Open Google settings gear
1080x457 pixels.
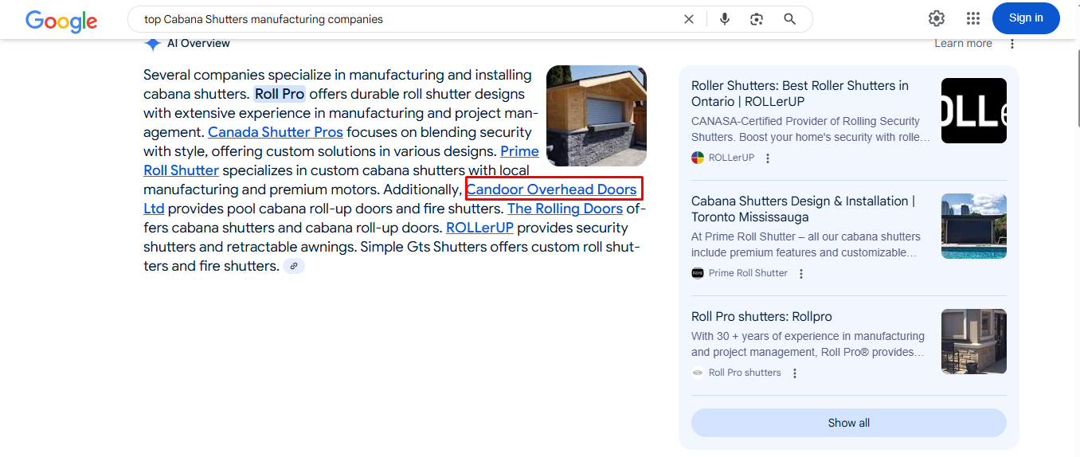[x=937, y=18]
